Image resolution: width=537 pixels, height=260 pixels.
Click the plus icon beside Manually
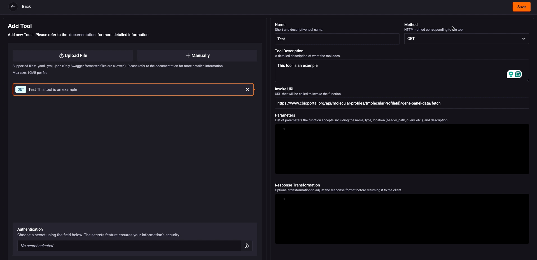point(188,56)
